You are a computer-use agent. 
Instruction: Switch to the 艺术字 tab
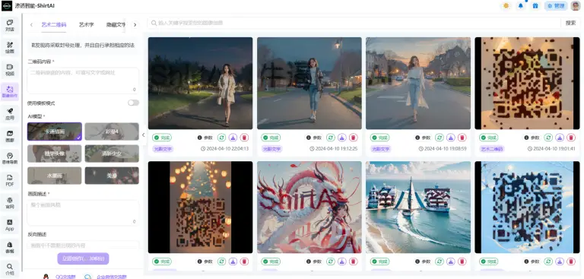87,24
